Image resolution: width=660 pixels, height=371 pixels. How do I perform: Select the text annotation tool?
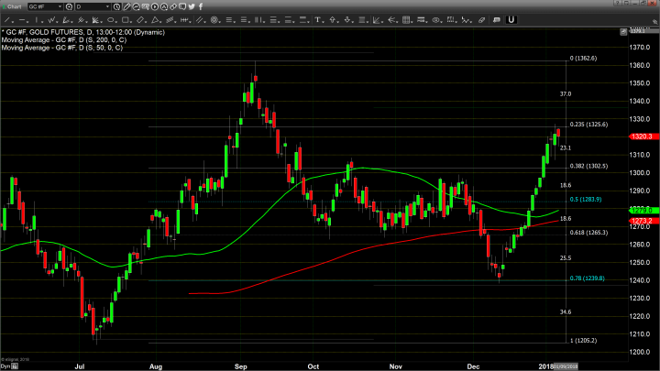316,19
